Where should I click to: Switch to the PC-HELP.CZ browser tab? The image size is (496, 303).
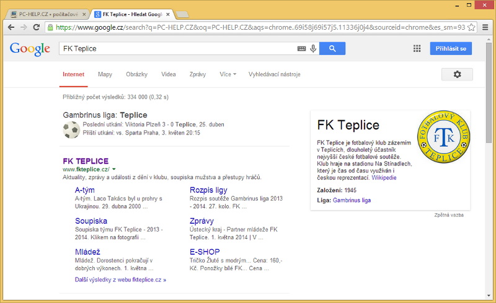point(46,13)
